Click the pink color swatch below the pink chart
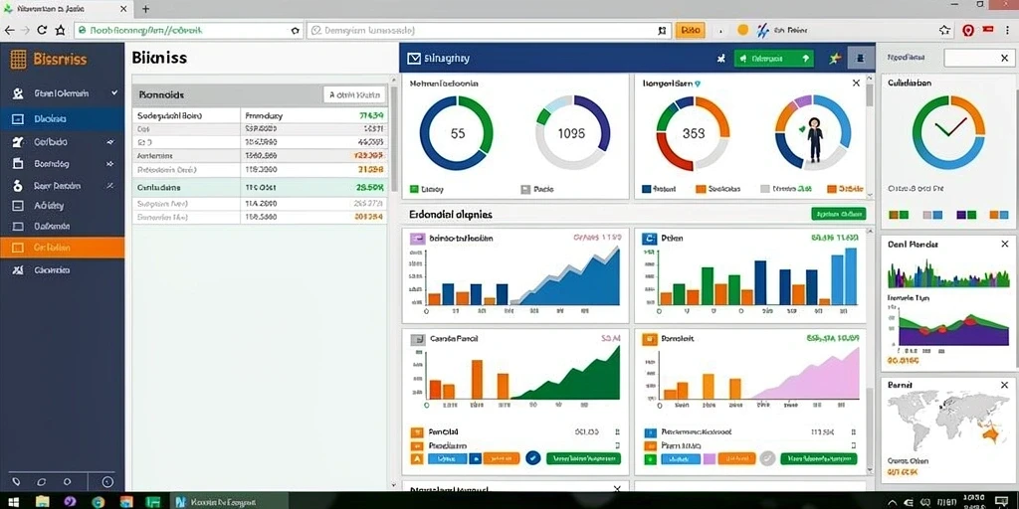The image size is (1019, 509). click(x=710, y=458)
